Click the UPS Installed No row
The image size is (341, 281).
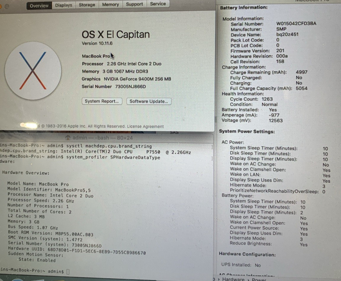(x=241, y=265)
